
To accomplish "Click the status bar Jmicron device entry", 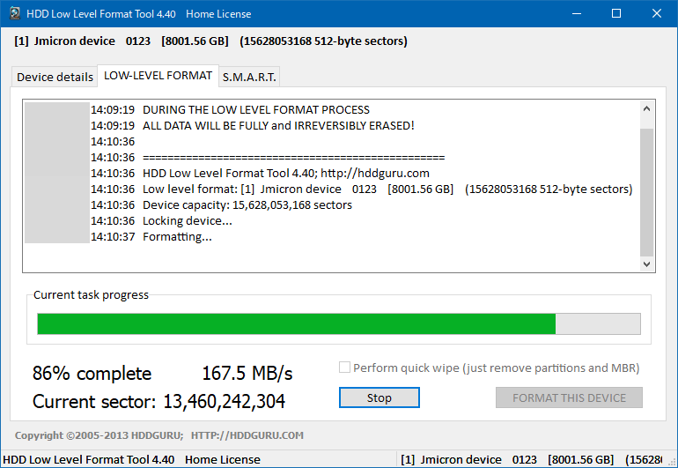I will pyautogui.click(x=531, y=459).
